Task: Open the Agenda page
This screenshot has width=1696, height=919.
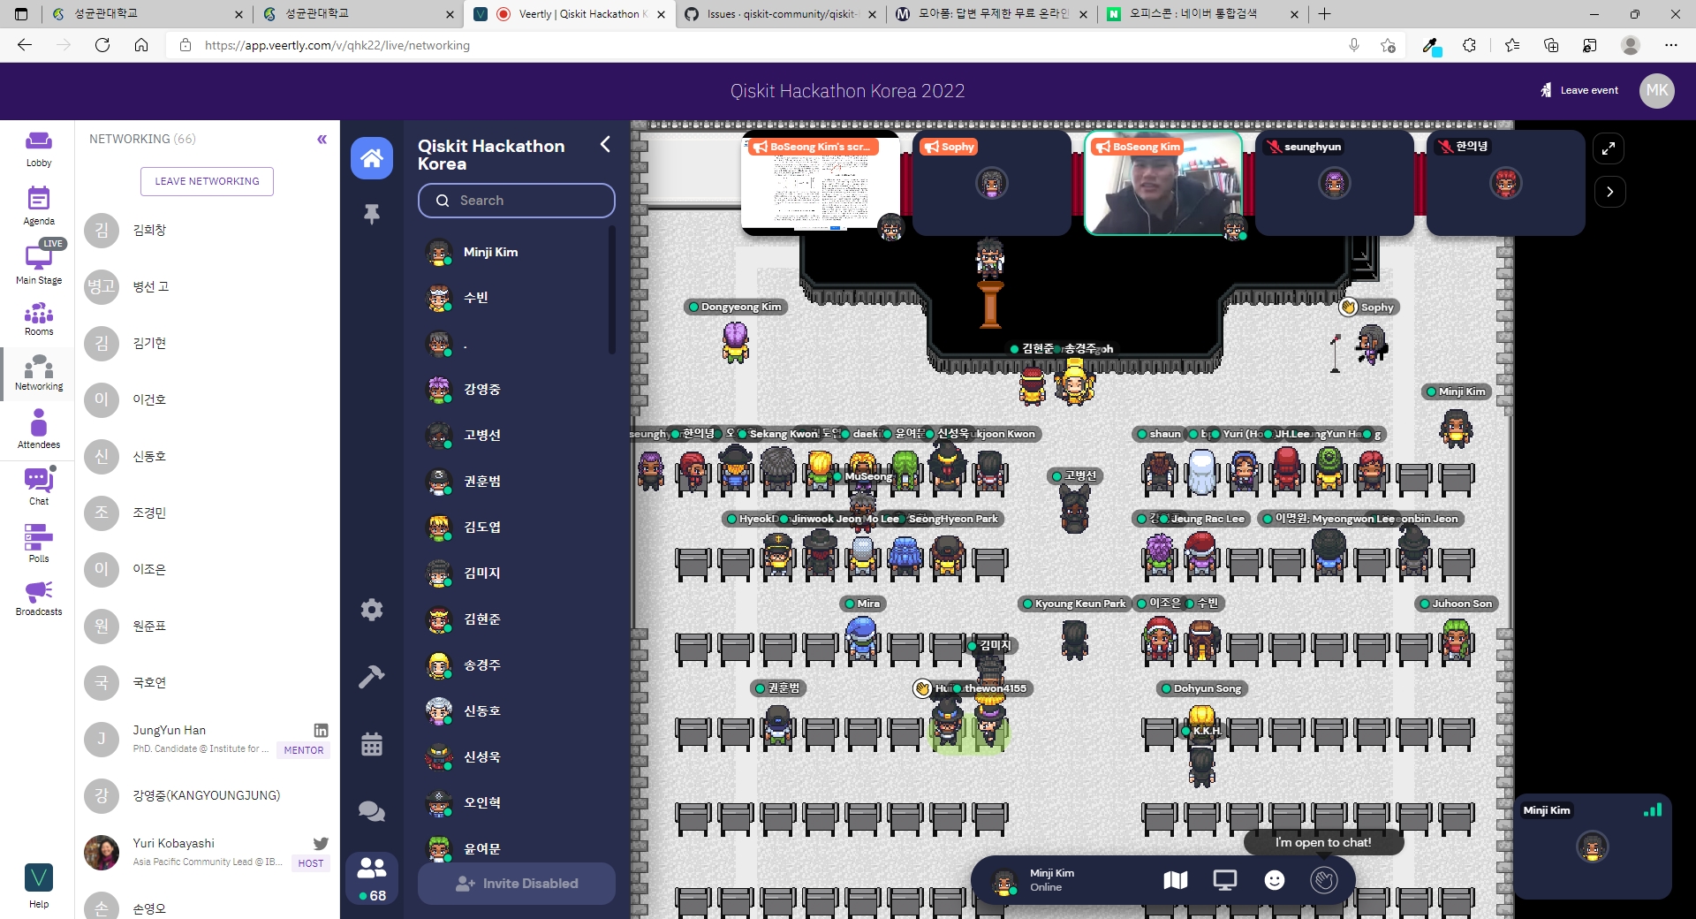Action: click(39, 206)
